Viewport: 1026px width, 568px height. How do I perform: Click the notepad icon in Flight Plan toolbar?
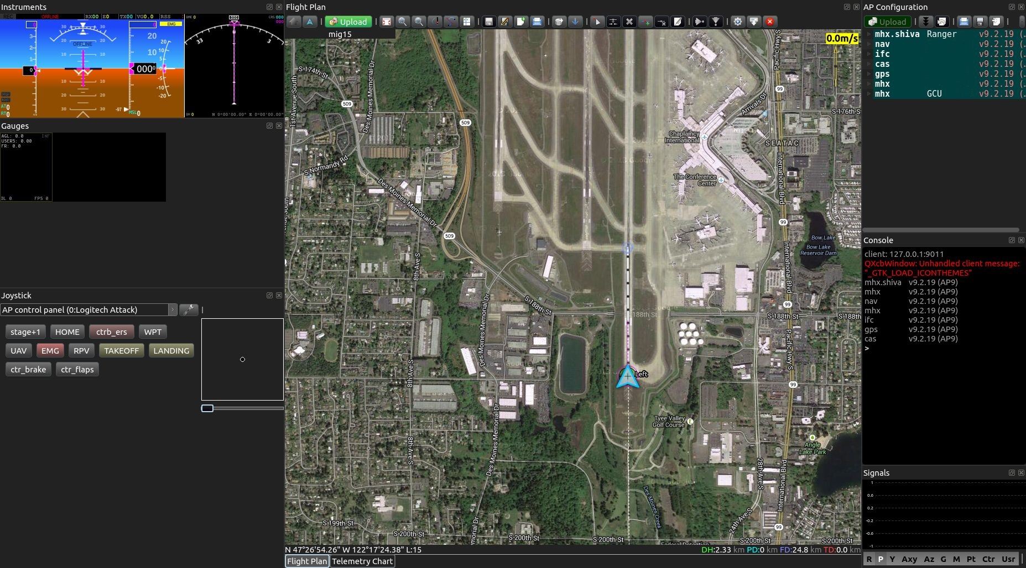[x=678, y=22]
